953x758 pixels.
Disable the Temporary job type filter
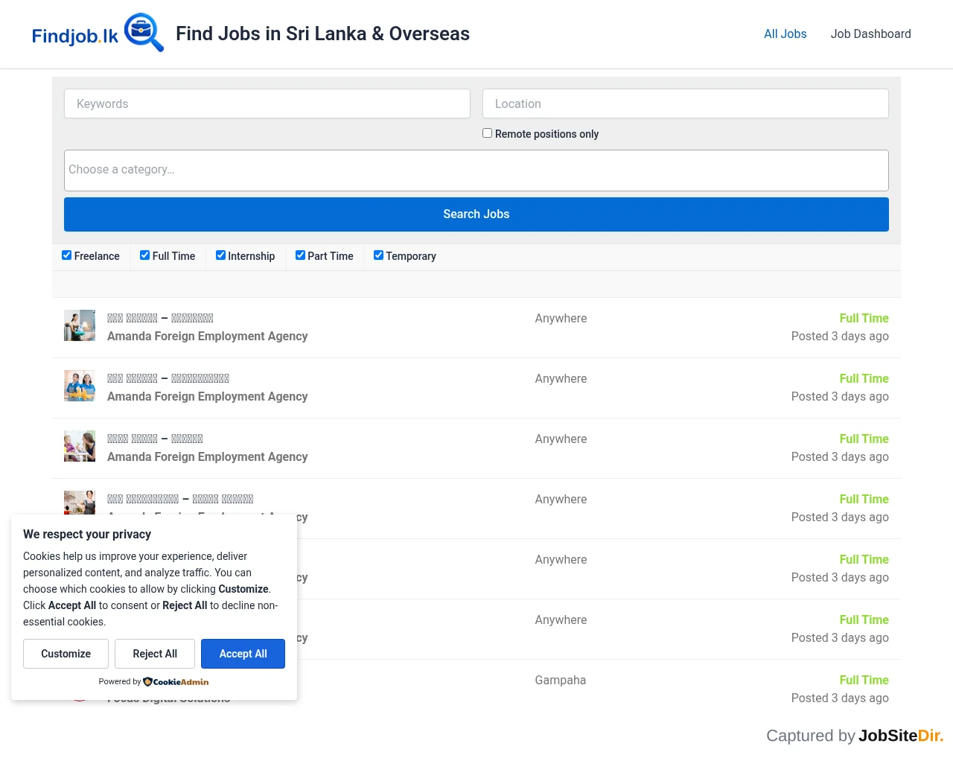tap(379, 255)
